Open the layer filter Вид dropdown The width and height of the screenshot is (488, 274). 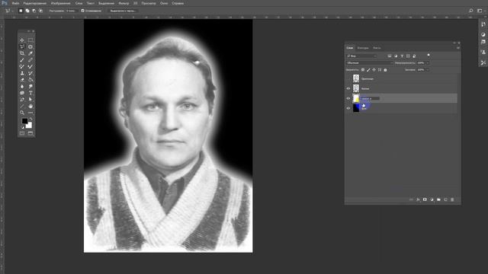361,56
